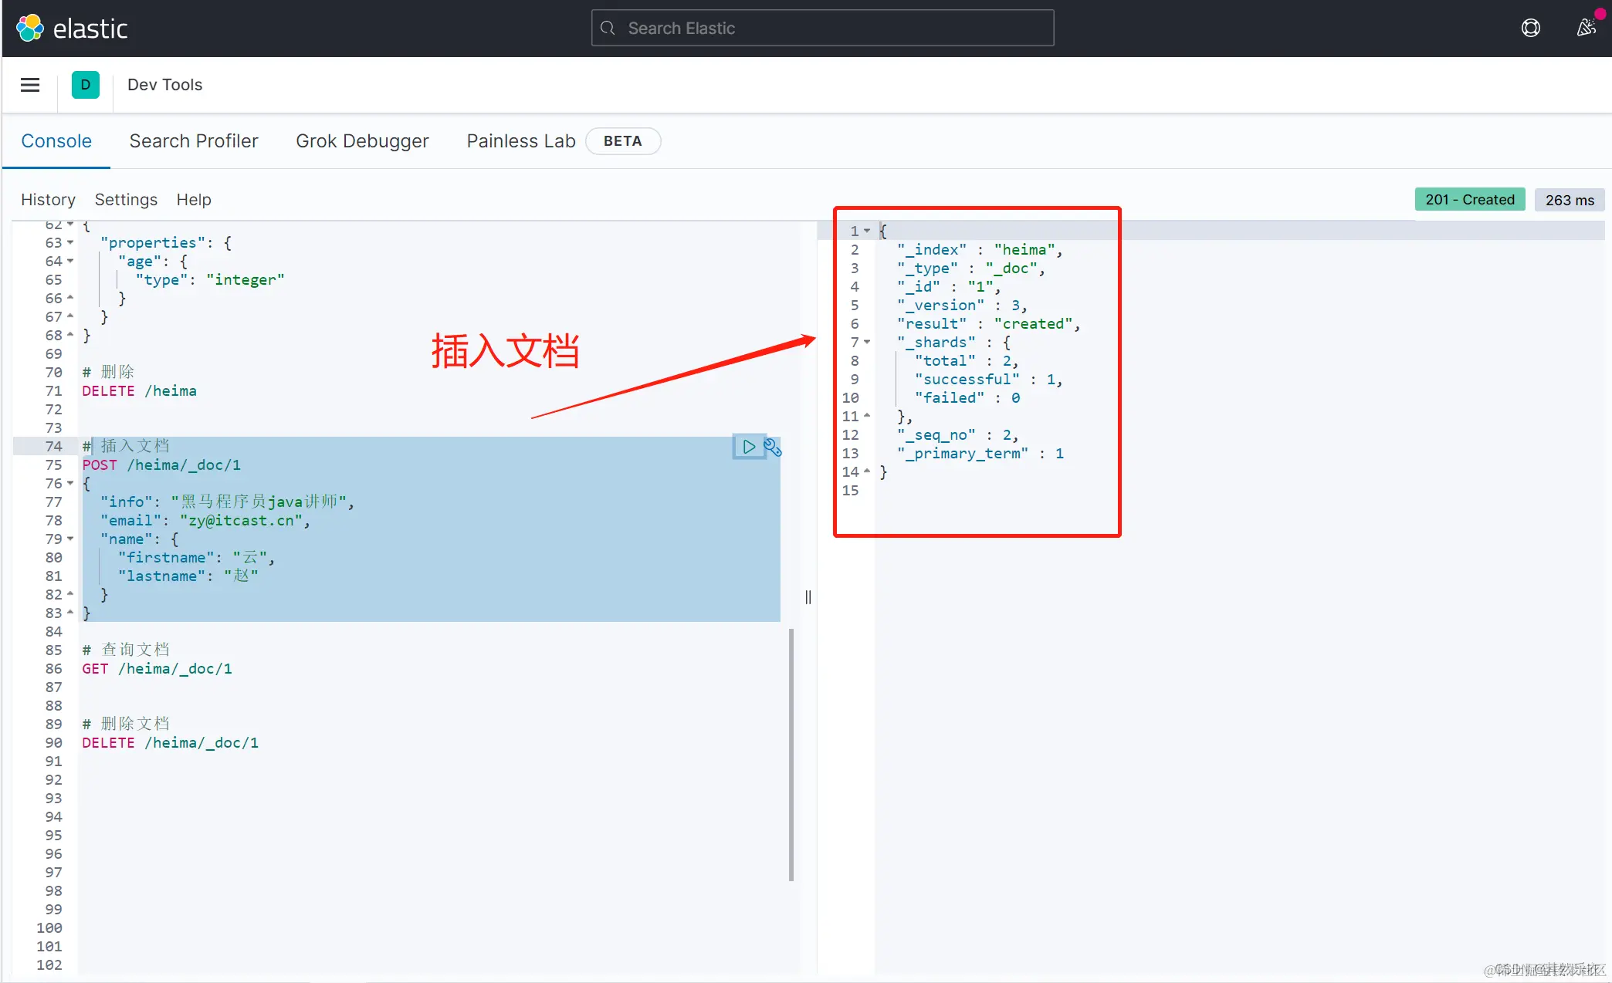Open the newsfeed notifications icon
The height and width of the screenshot is (983, 1612).
coord(1586,29)
